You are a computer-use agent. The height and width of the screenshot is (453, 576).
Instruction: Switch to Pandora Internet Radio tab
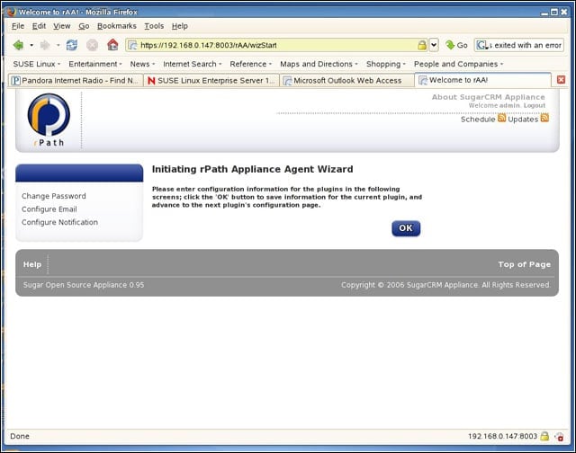click(x=76, y=80)
